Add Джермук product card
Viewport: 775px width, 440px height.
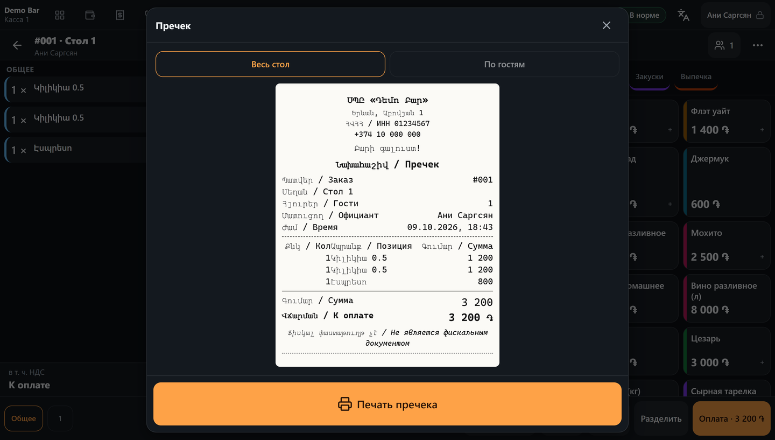(x=727, y=181)
